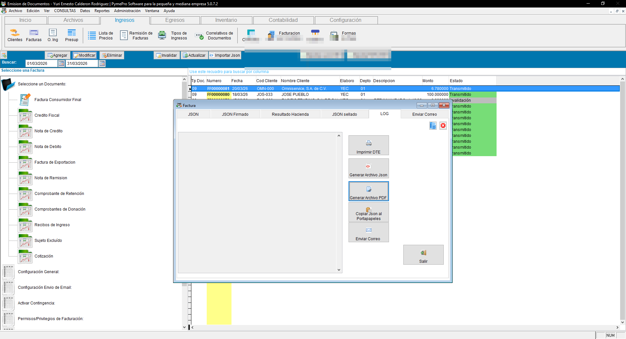Click the red delete icon in Factura dialog

click(x=443, y=125)
